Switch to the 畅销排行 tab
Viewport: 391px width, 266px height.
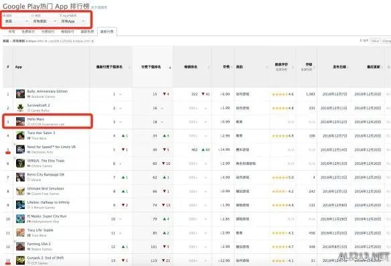pyautogui.click(x=68, y=31)
